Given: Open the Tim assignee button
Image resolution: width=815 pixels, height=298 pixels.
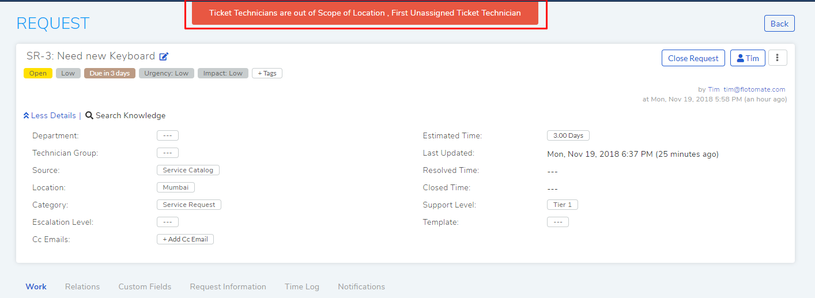Looking at the screenshot, I should coord(748,58).
